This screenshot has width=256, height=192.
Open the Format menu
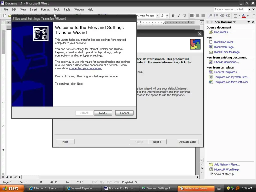[x=45, y=10]
